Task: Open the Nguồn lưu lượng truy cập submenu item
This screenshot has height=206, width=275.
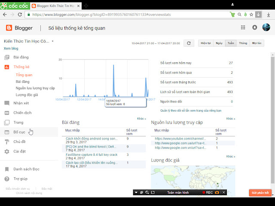Action: point(35,88)
